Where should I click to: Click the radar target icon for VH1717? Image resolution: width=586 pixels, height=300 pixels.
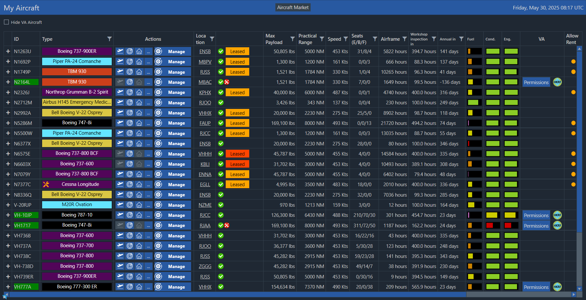[130, 225]
